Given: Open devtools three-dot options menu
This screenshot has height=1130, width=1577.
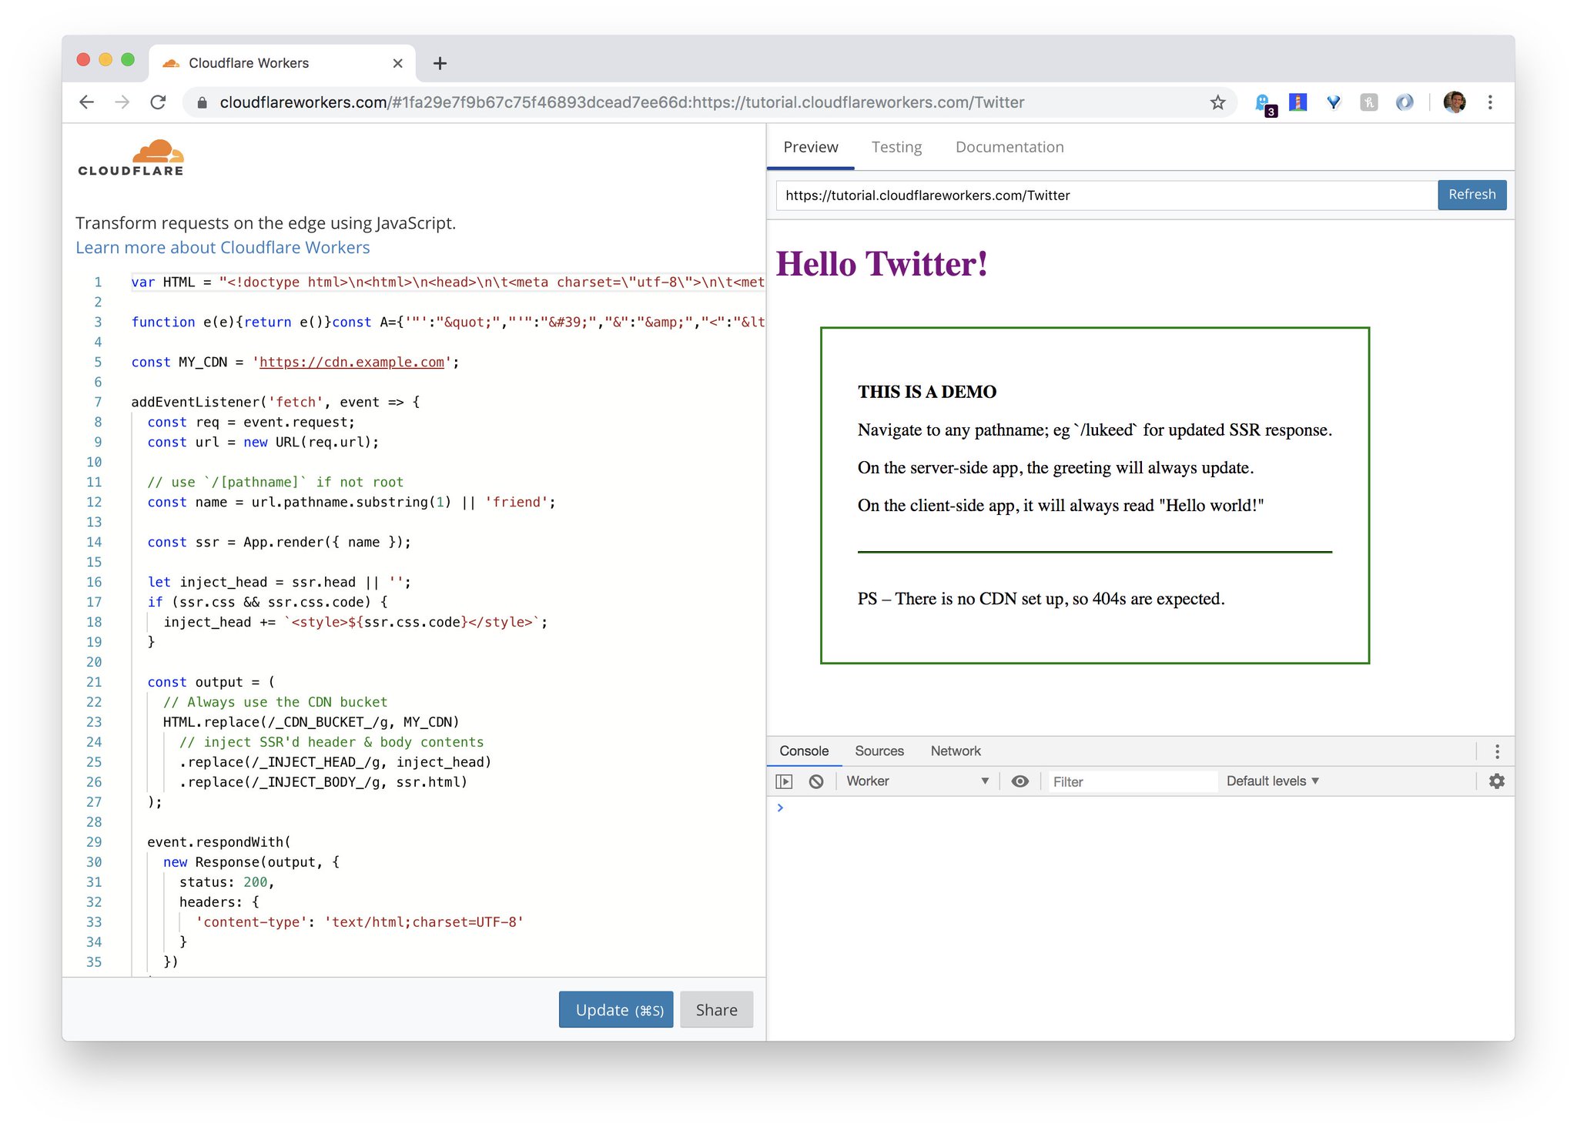Looking at the screenshot, I should pyautogui.click(x=1497, y=751).
